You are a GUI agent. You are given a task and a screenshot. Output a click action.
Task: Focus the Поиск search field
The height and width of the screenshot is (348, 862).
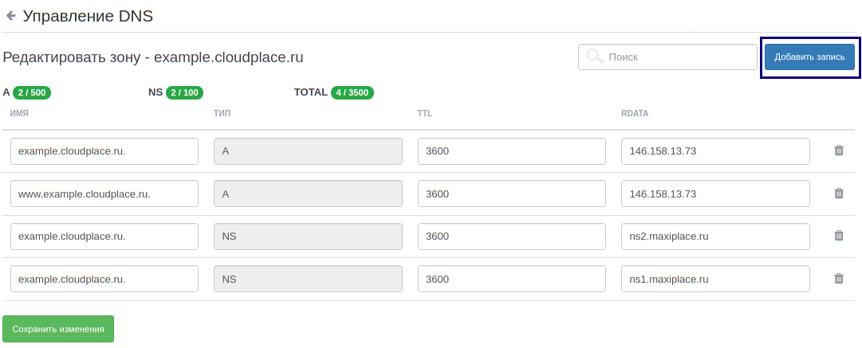point(667,57)
